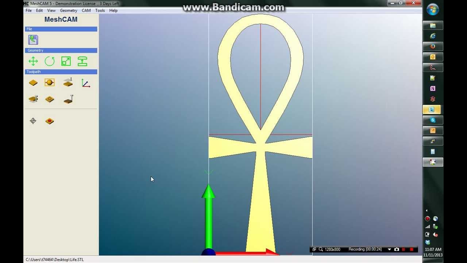Screen dimensions: 467x263
Task: Click the Toolpath section header in sidebar
Action: (61, 72)
